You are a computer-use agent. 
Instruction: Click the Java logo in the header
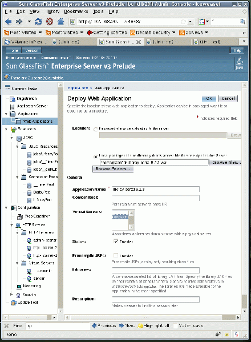[x=239, y=63]
